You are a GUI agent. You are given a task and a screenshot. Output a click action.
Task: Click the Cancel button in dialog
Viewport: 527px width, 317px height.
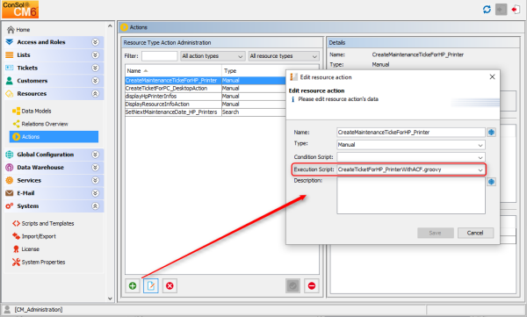pyautogui.click(x=475, y=233)
